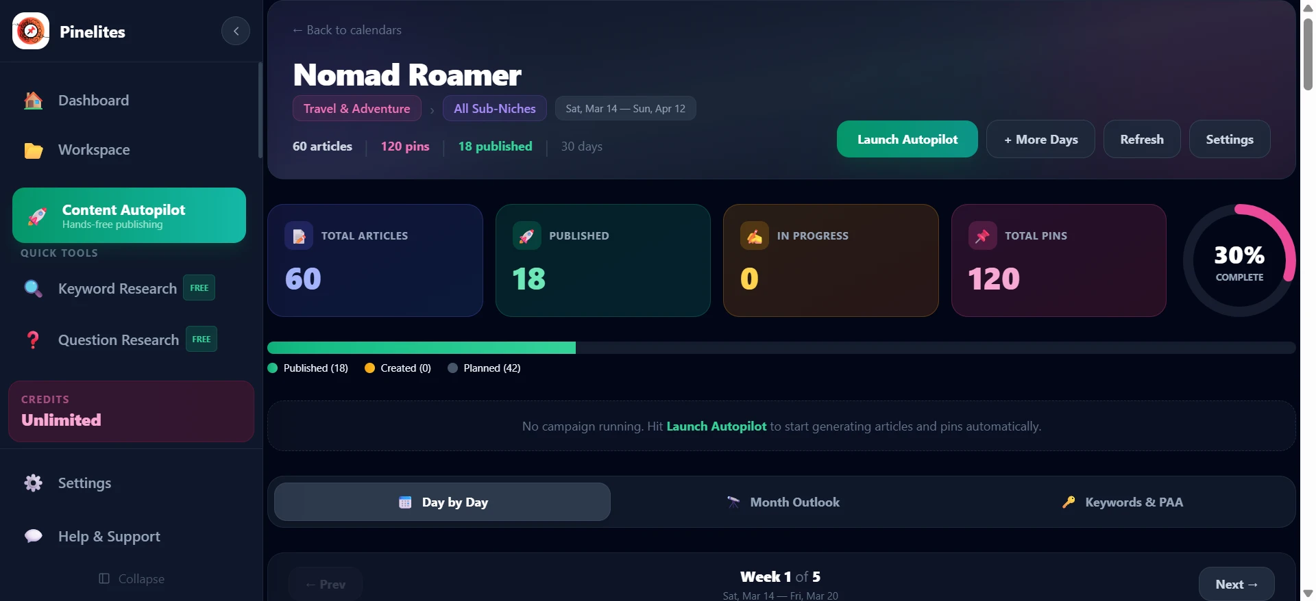Screen dimensions: 1316x601
Task: Click the Pinelites logo icon
Action: tap(31, 31)
